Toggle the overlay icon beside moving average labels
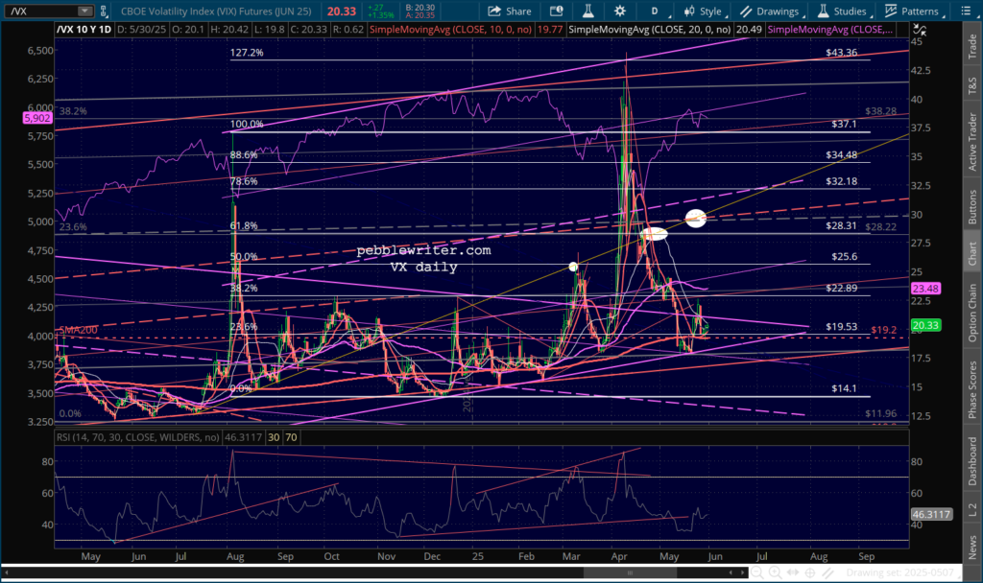This screenshot has height=583, width=983. (x=919, y=30)
